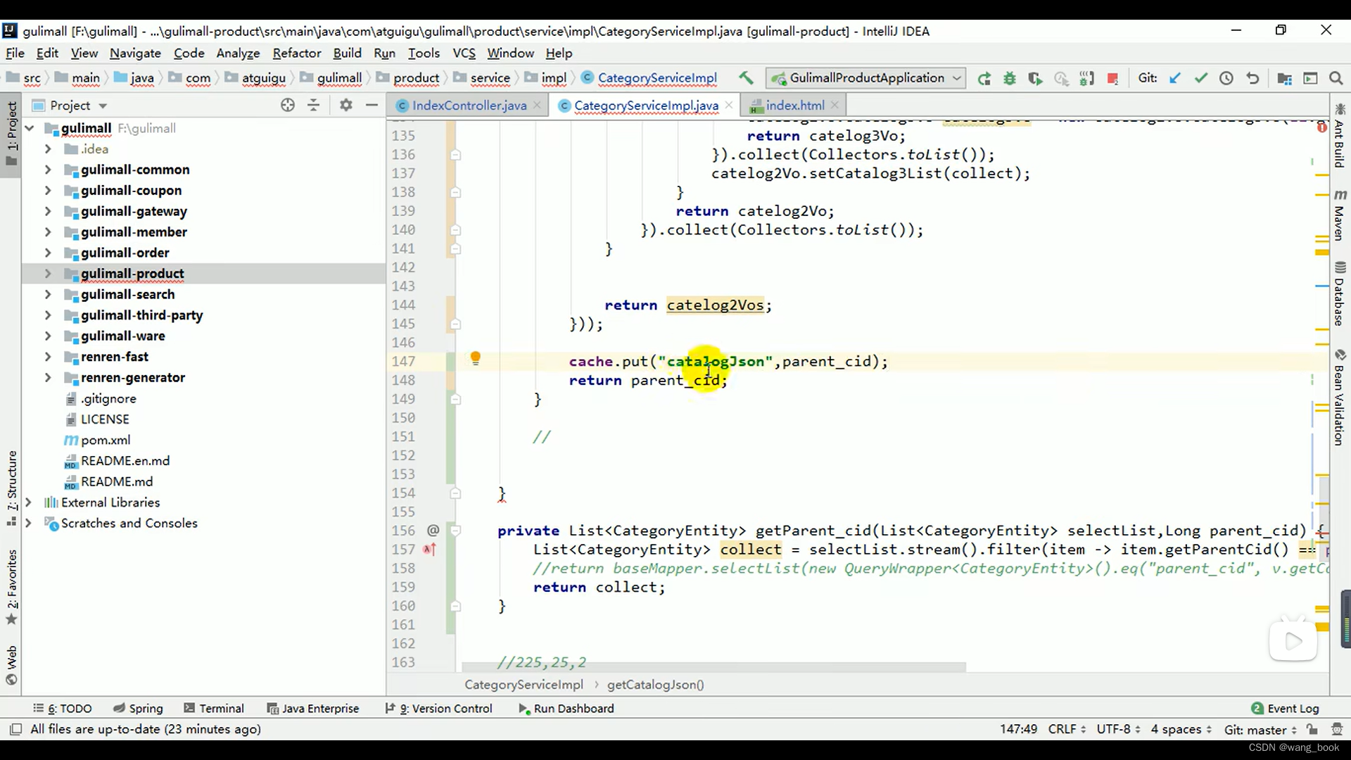Click the Build project hammer icon

(746, 78)
